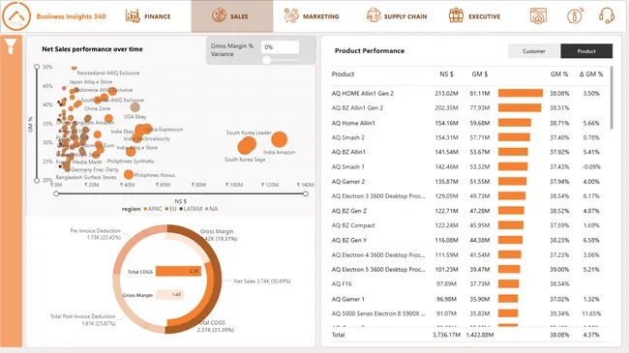Click the Product Performance table scrollbar
The image size is (629, 353).
612,98
